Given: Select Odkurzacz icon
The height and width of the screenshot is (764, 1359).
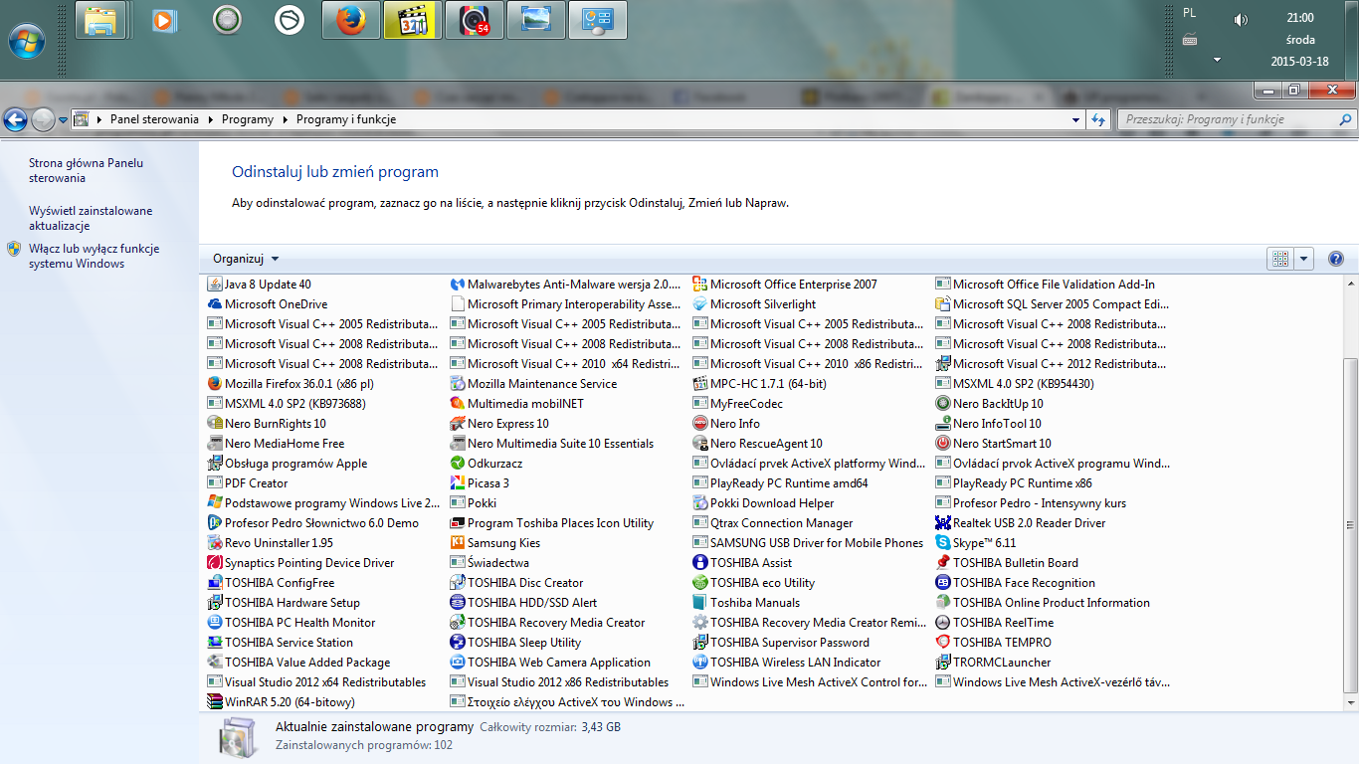Looking at the screenshot, I should 458,464.
